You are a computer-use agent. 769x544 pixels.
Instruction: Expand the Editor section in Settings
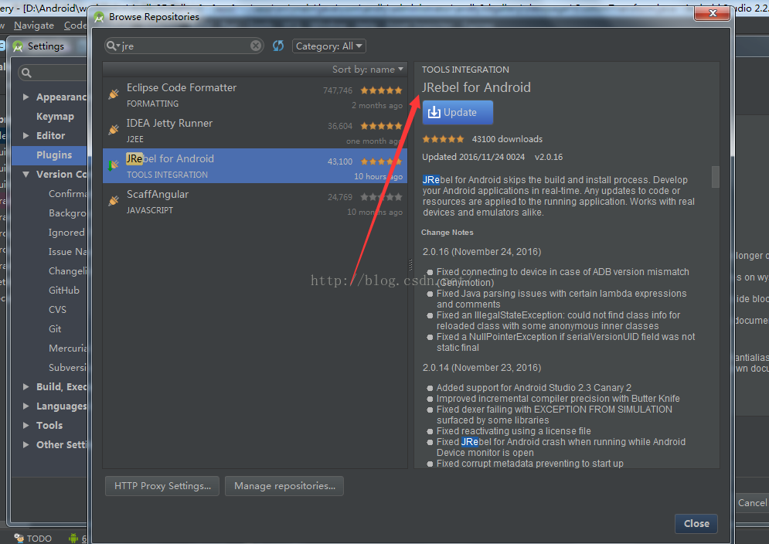click(26, 135)
